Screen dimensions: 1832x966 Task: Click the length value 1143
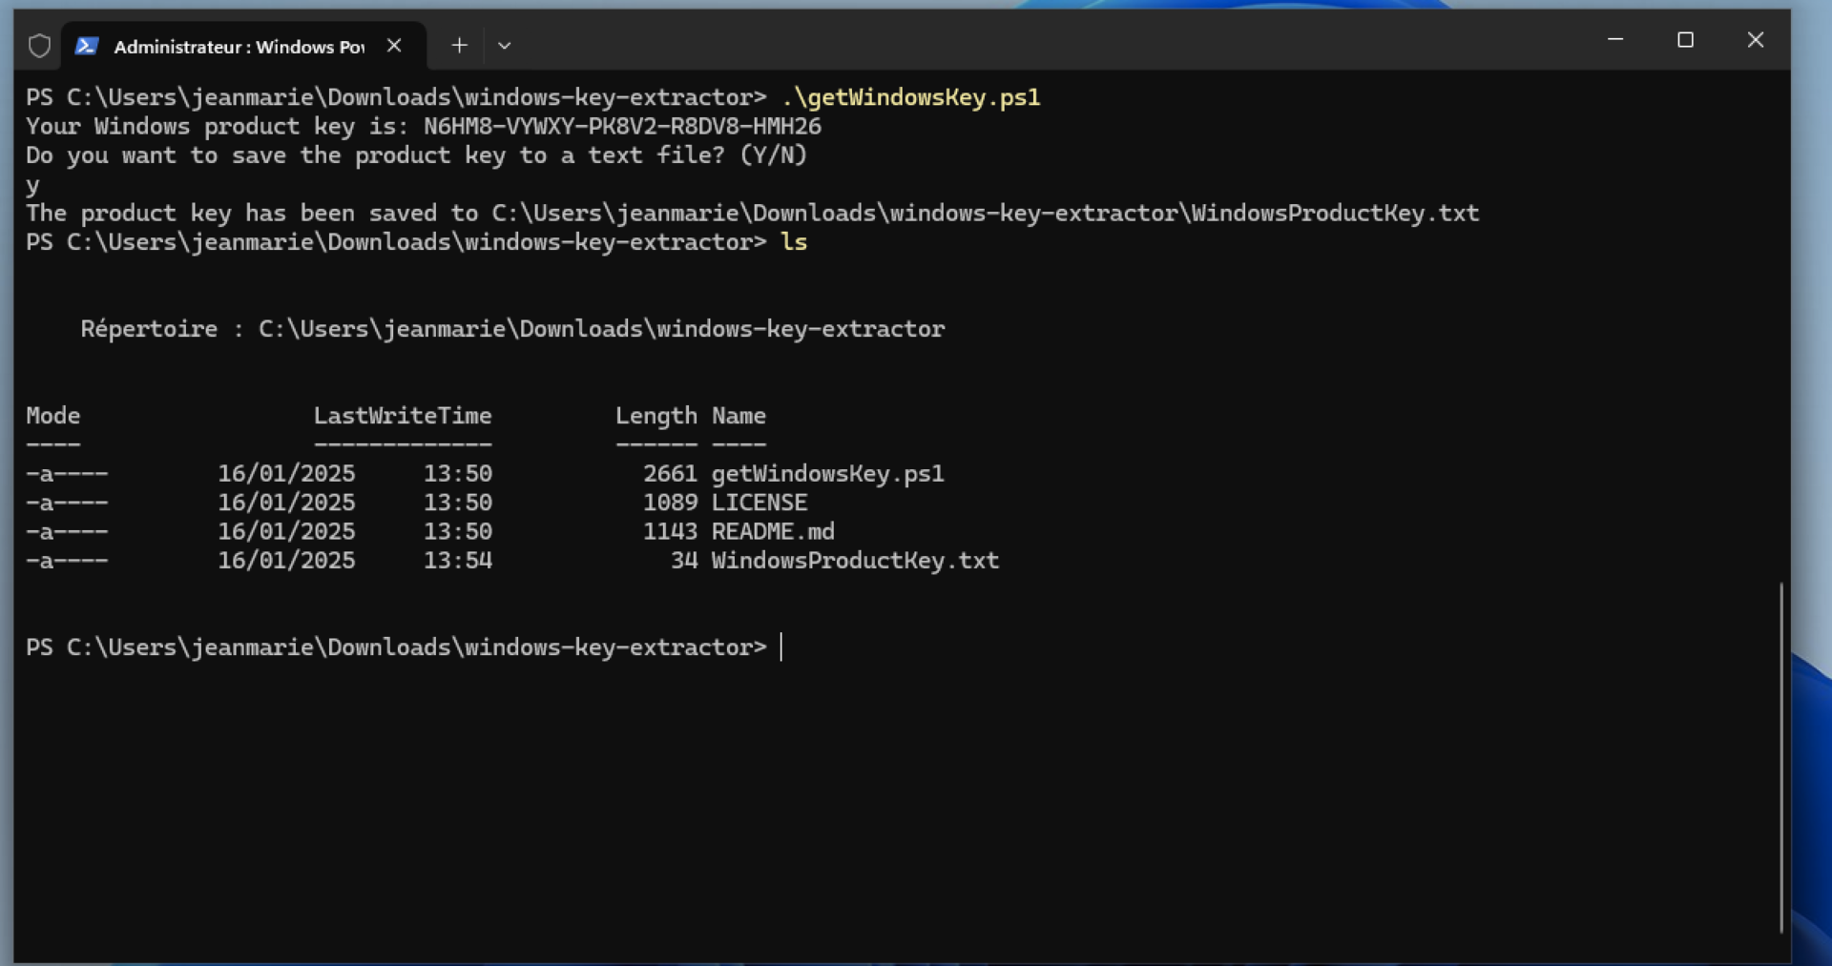tap(670, 531)
